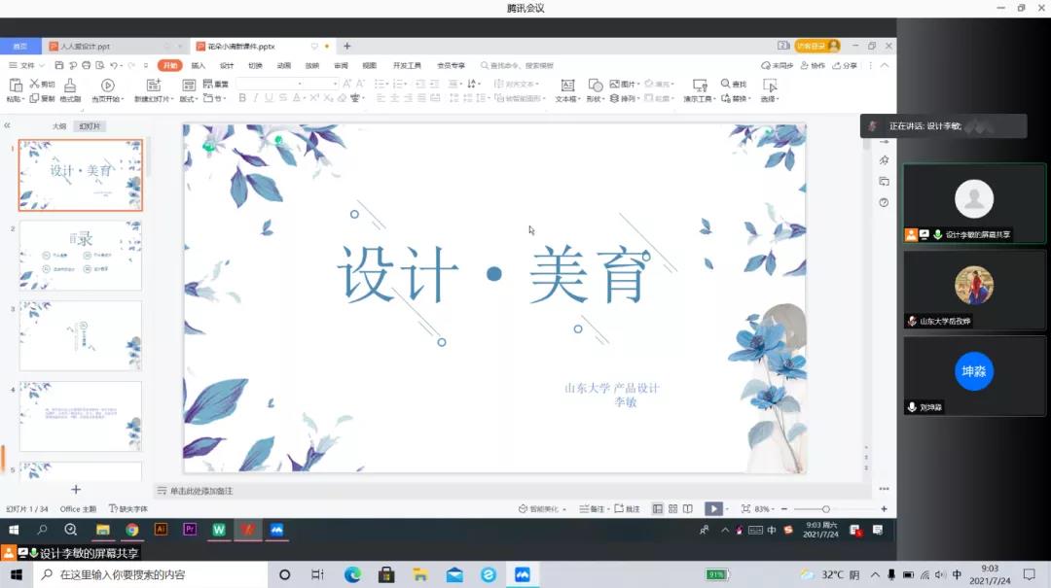Click the zoom slider in status bar
The height and width of the screenshot is (588, 1051).
point(825,508)
